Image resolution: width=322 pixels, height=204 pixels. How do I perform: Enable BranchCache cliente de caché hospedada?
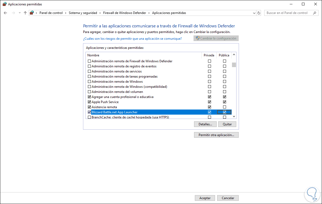[89, 117]
